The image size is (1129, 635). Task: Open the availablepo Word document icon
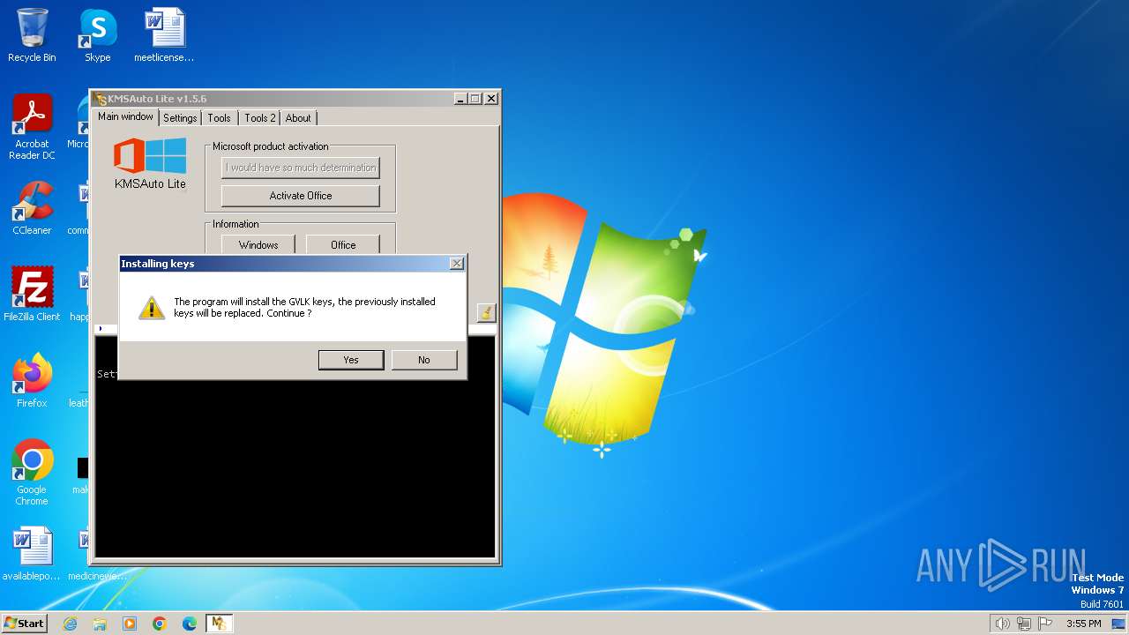(32, 554)
